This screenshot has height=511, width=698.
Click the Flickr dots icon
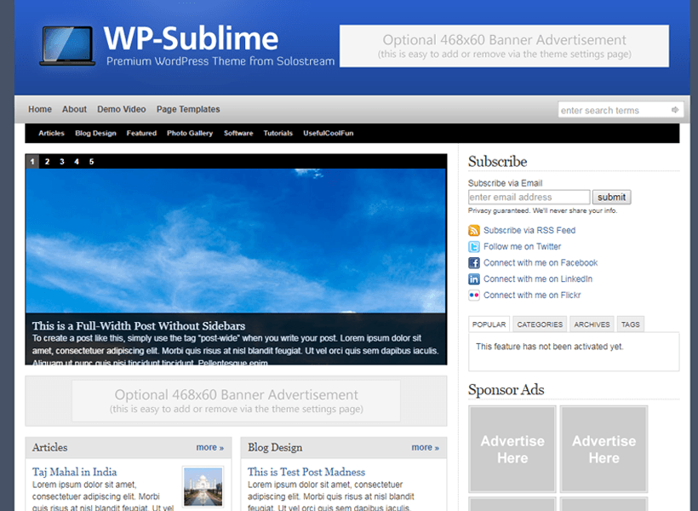point(473,295)
